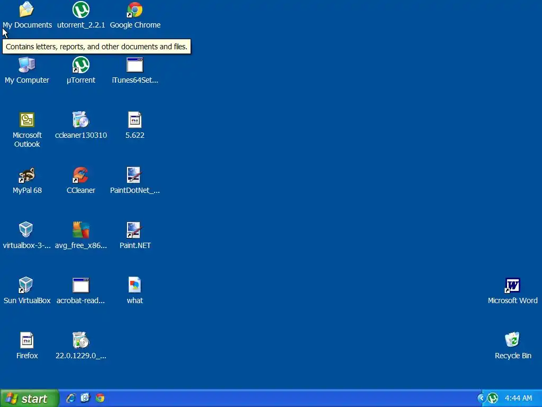542x407 pixels.
Task: Select the file named what
Action: tap(135, 285)
